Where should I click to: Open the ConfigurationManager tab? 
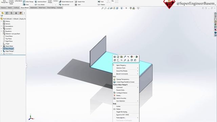[x=12, y=13]
